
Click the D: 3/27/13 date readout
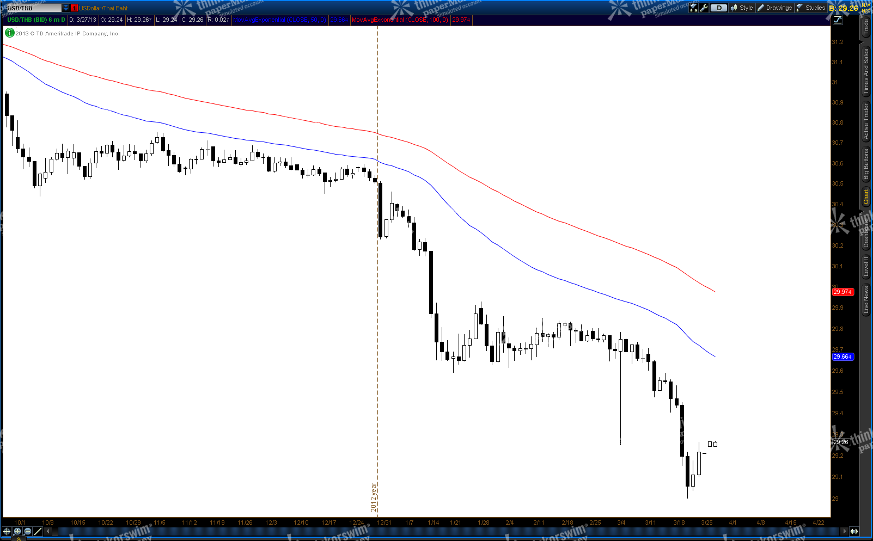tap(83, 20)
